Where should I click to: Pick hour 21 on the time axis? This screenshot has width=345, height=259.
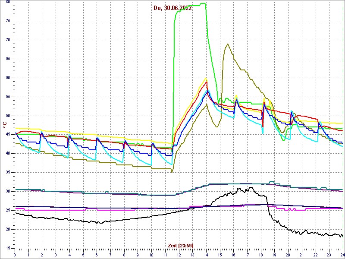(302, 255)
